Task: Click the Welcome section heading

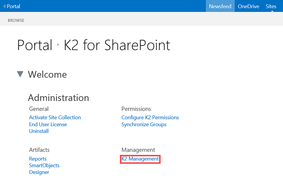Action: coord(47,74)
